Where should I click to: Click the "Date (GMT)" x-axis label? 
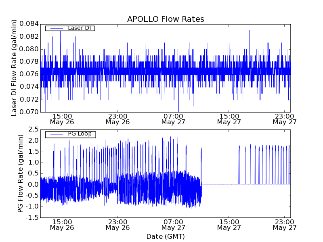point(166,236)
